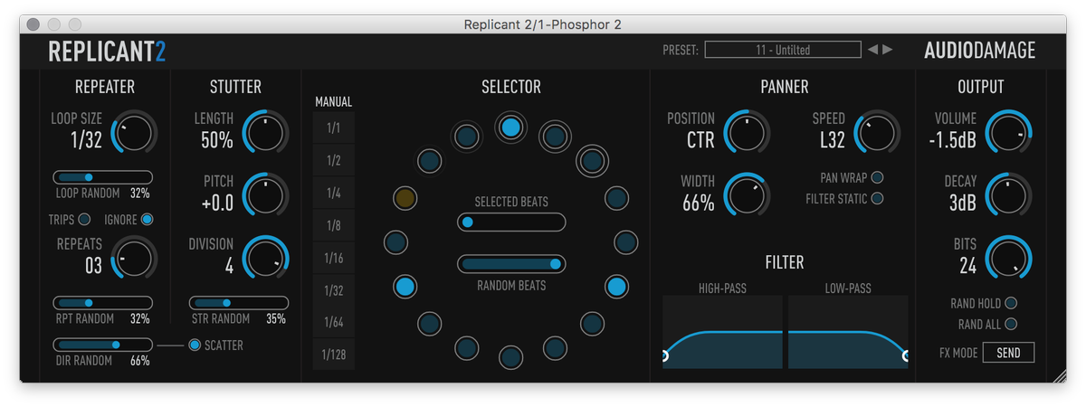The height and width of the screenshot is (407, 1086).
Task: Click the AUDIODAMAGE logo
Action: [x=979, y=51]
